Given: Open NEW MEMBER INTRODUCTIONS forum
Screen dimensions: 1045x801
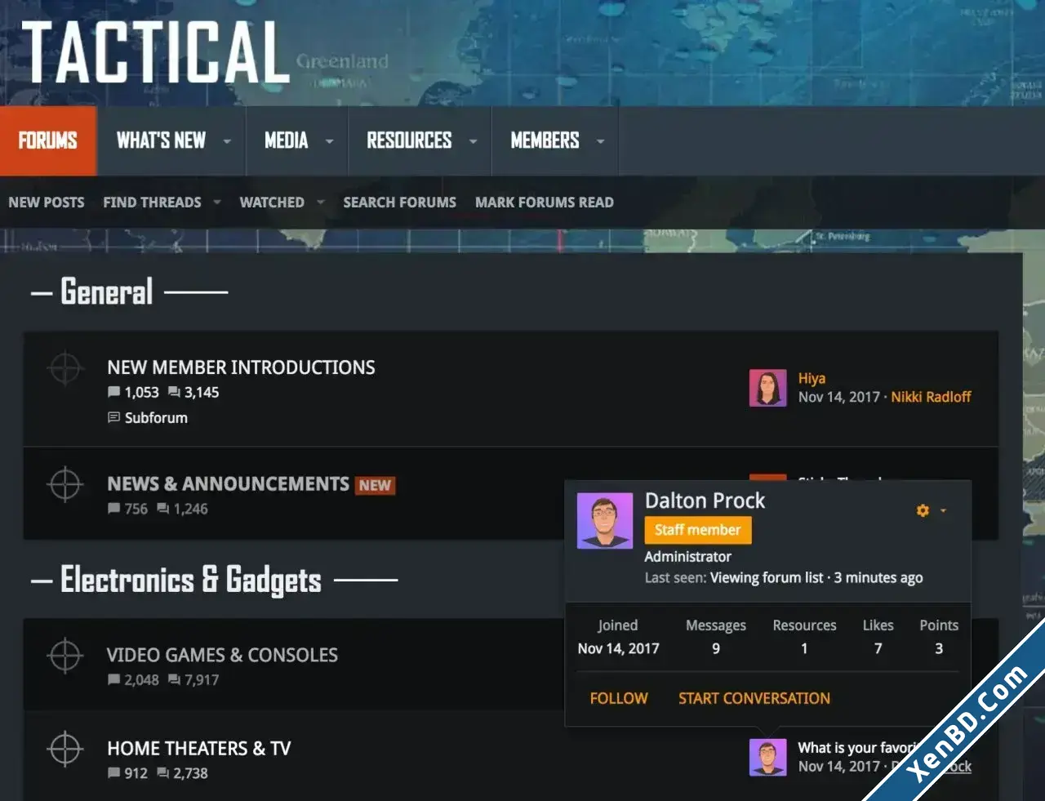Looking at the screenshot, I should [x=241, y=367].
